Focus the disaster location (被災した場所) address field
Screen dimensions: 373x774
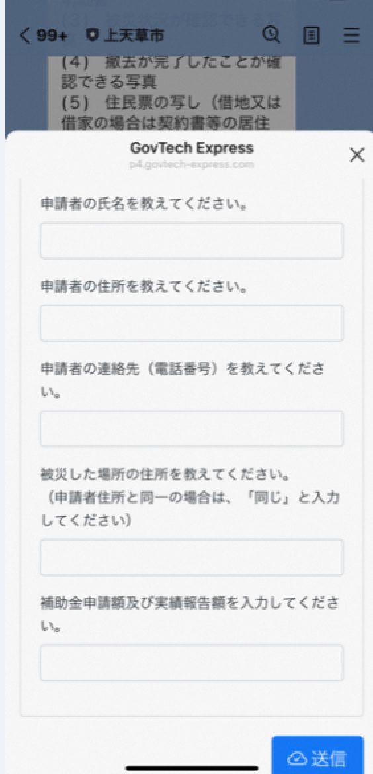click(191, 557)
